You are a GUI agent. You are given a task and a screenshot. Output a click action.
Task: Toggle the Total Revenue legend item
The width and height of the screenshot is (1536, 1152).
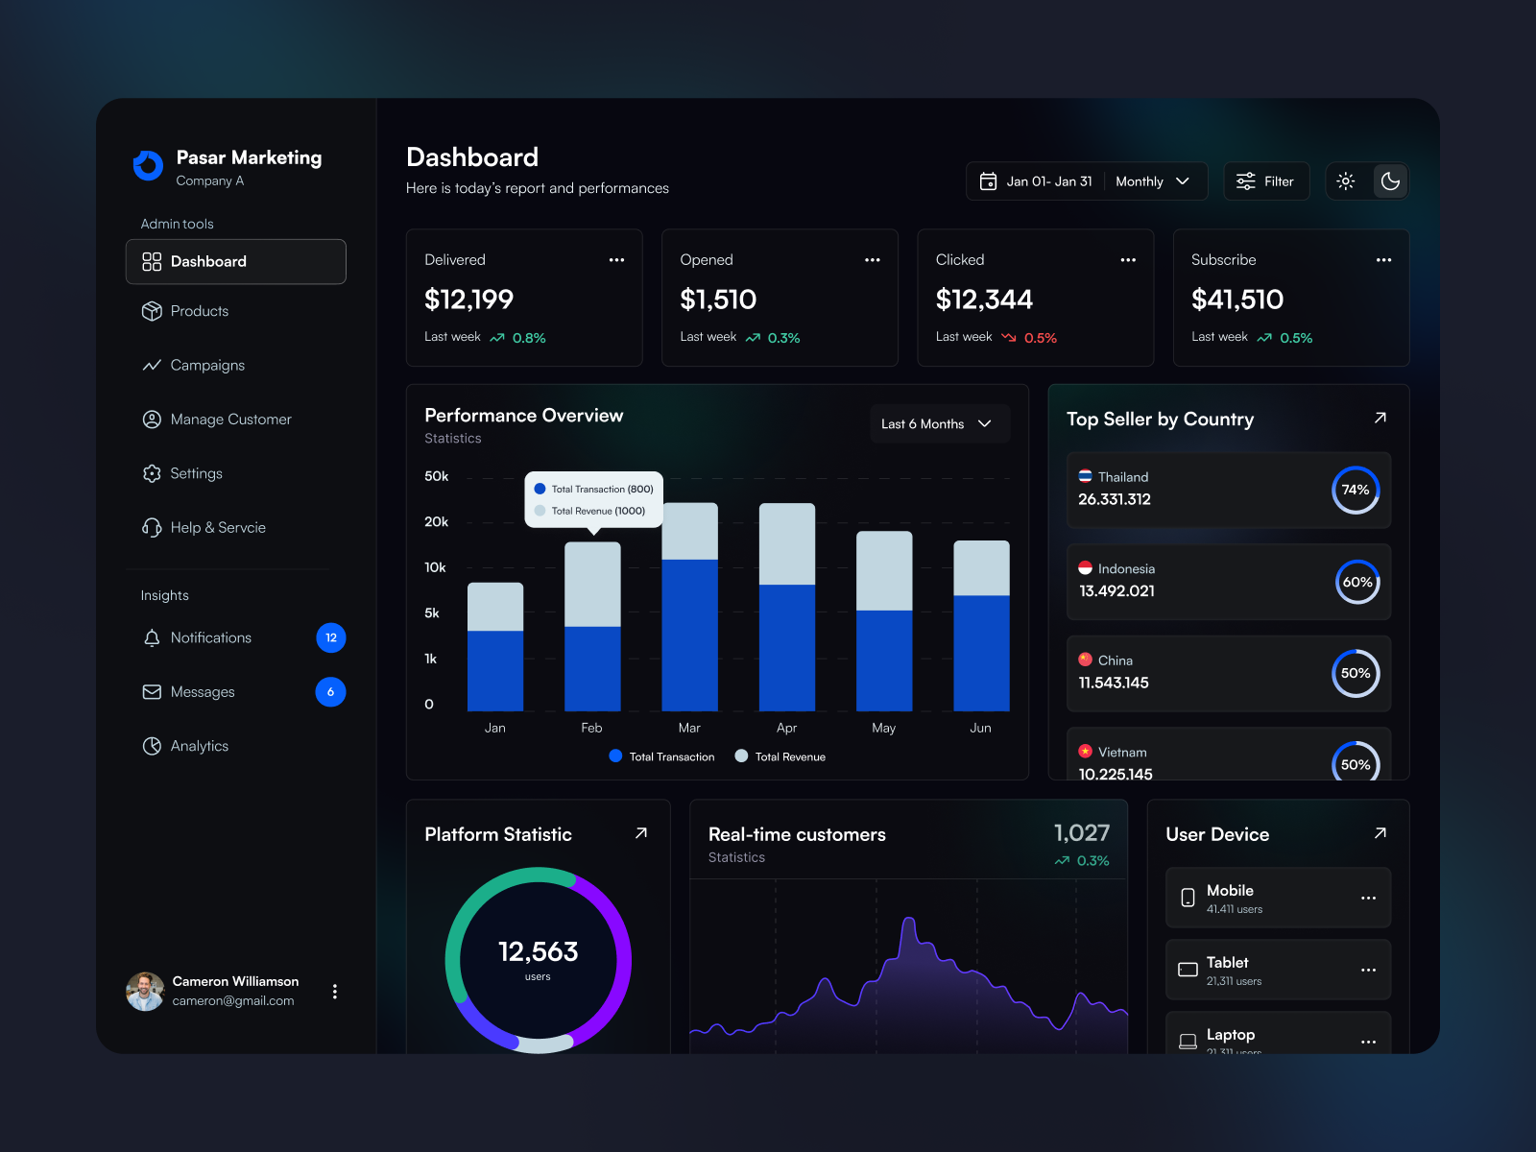(780, 756)
